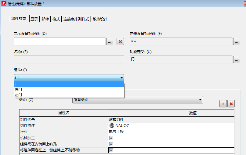Open the 连接点排列样式 tab
This screenshot has width=246, height=155.
(x=76, y=19)
